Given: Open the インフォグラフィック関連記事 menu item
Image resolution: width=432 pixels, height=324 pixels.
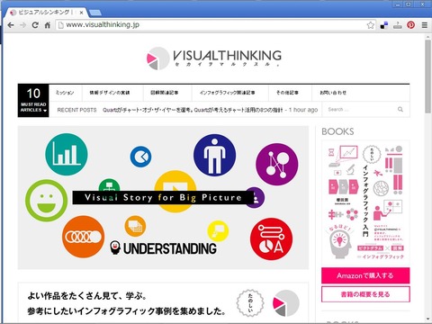Looking at the screenshot, I should pyautogui.click(x=228, y=93).
